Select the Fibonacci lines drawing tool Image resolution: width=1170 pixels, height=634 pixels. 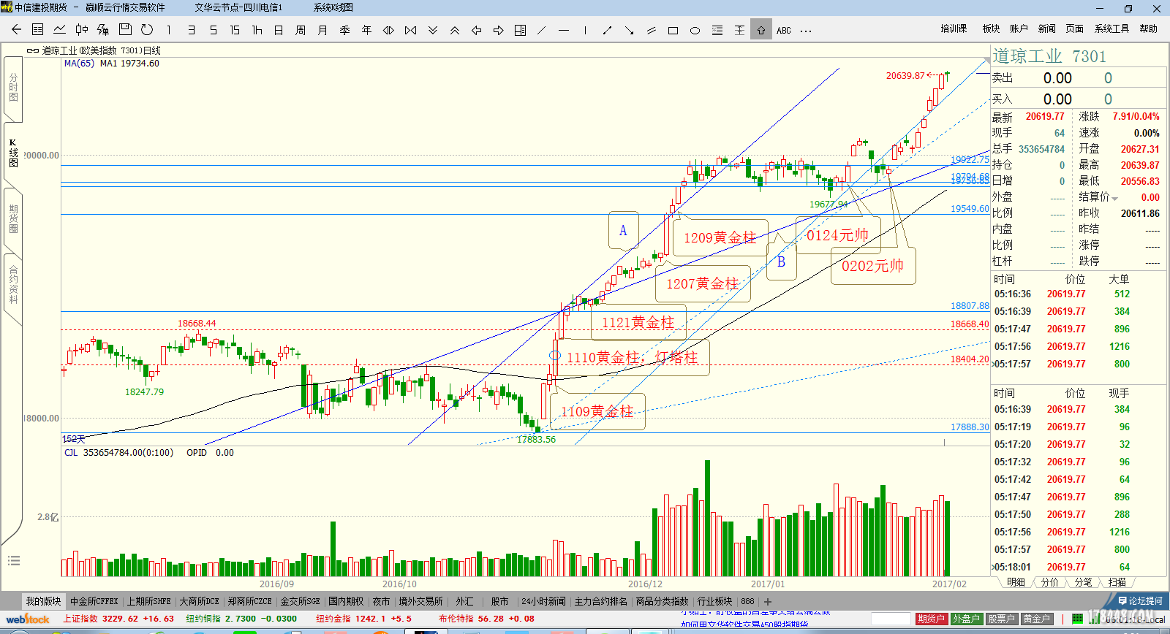pyautogui.click(x=717, y=30)
